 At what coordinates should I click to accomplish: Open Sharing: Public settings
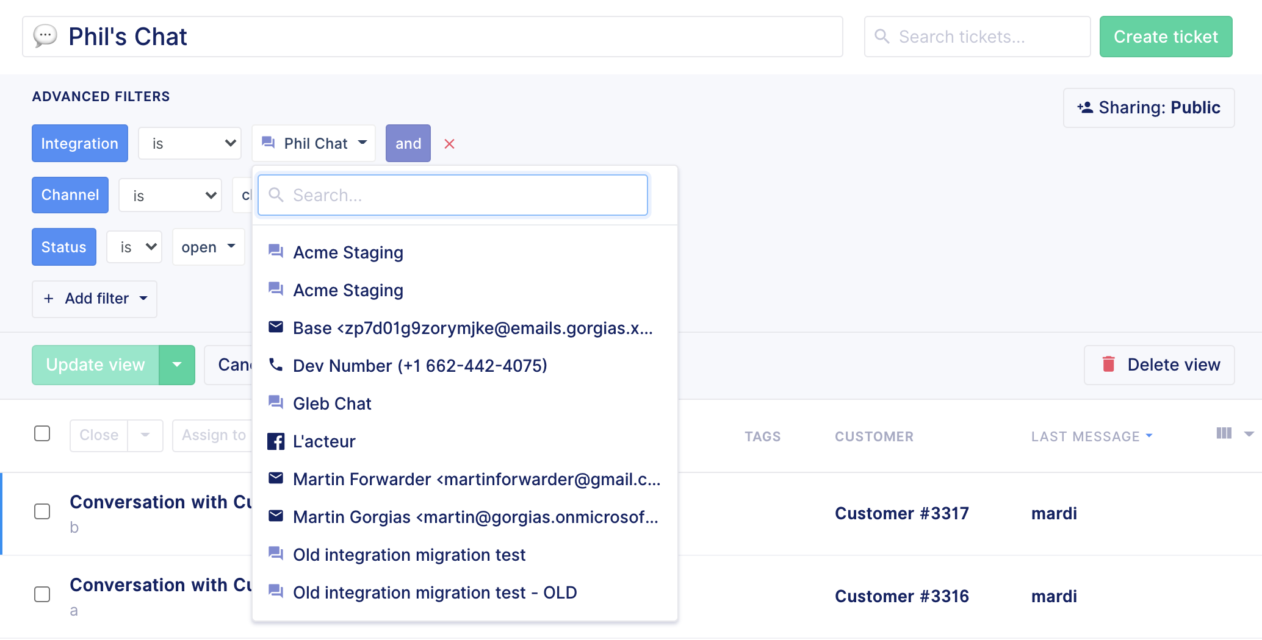click(x=1148, y=108)
